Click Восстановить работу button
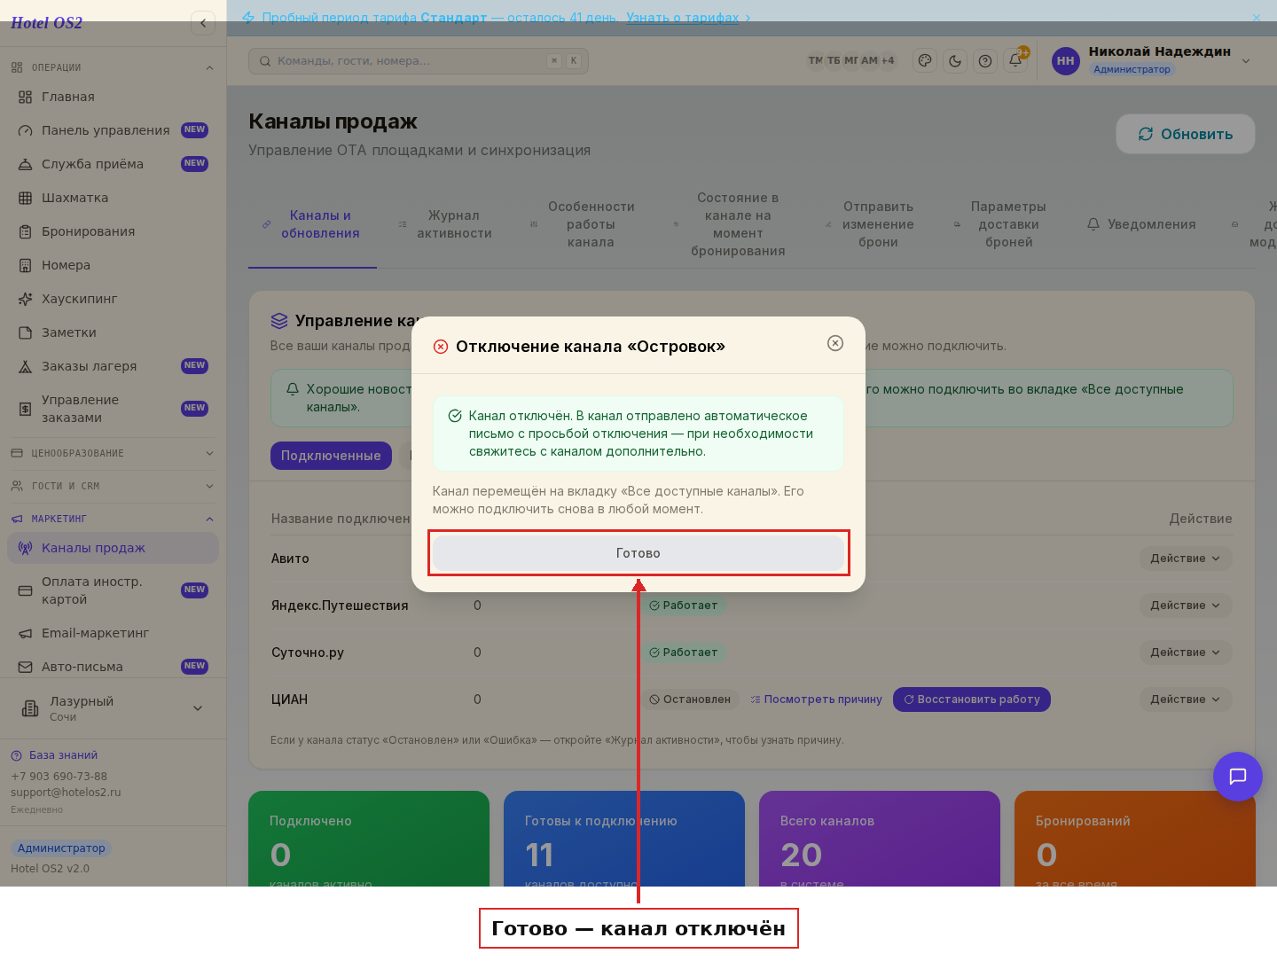 tap(972, 699)
